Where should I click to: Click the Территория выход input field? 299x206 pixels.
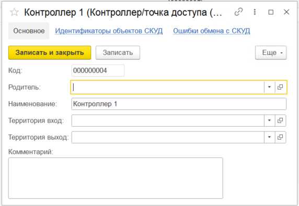[168, 137]
